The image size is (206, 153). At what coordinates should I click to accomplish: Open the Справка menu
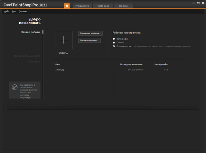tap(23, 11)
